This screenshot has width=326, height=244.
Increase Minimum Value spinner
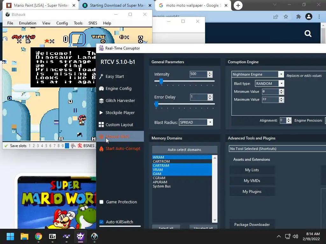[281, 90]
